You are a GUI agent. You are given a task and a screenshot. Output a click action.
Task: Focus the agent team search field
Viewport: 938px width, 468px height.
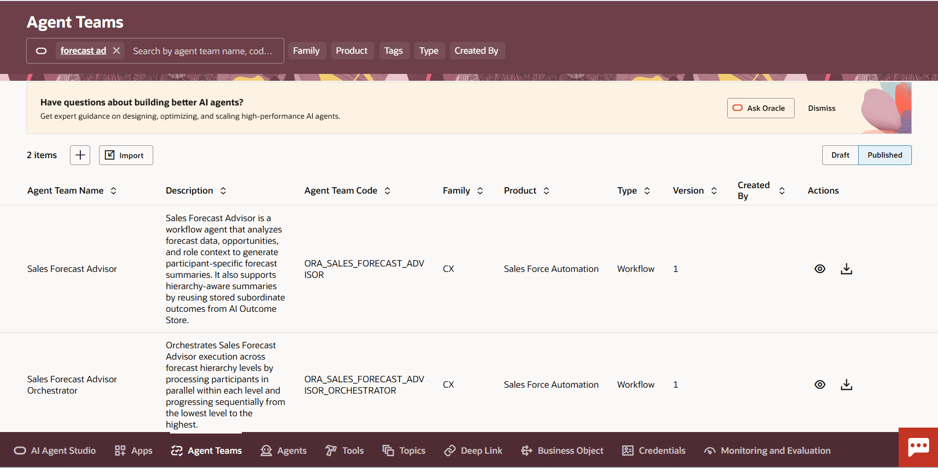click(202, 51)
